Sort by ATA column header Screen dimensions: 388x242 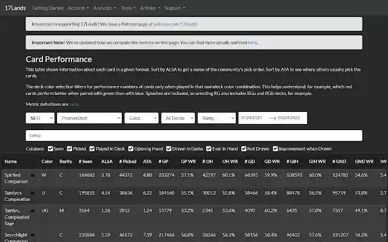[147, 162]
